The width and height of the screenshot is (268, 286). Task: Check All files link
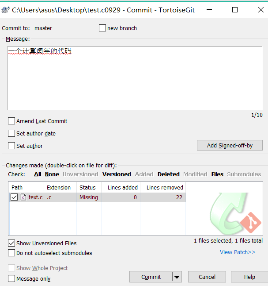38,174
